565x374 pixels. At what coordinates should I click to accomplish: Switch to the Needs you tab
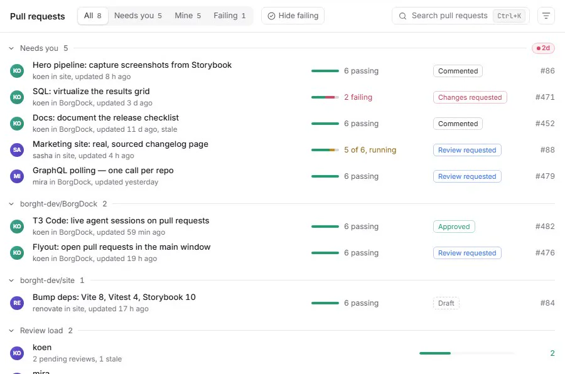(x=138, y=16)
